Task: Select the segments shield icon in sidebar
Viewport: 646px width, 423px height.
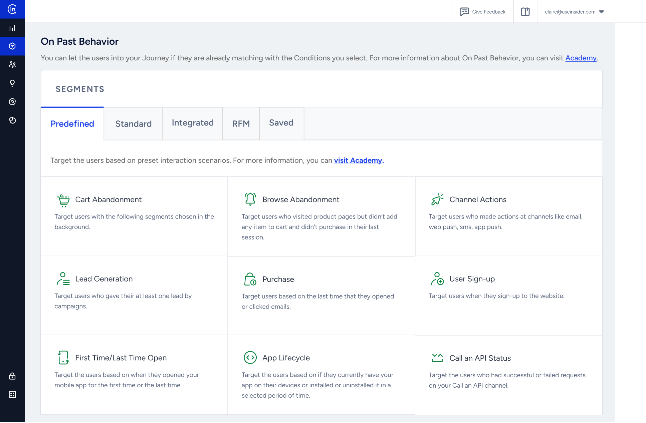Action: [x=12, y=46]
